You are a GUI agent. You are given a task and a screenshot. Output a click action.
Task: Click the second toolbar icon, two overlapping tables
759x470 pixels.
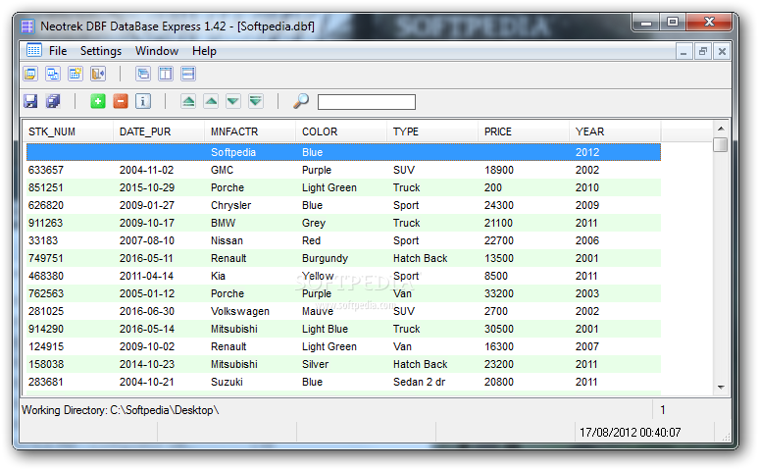click(x=53, y=74)
